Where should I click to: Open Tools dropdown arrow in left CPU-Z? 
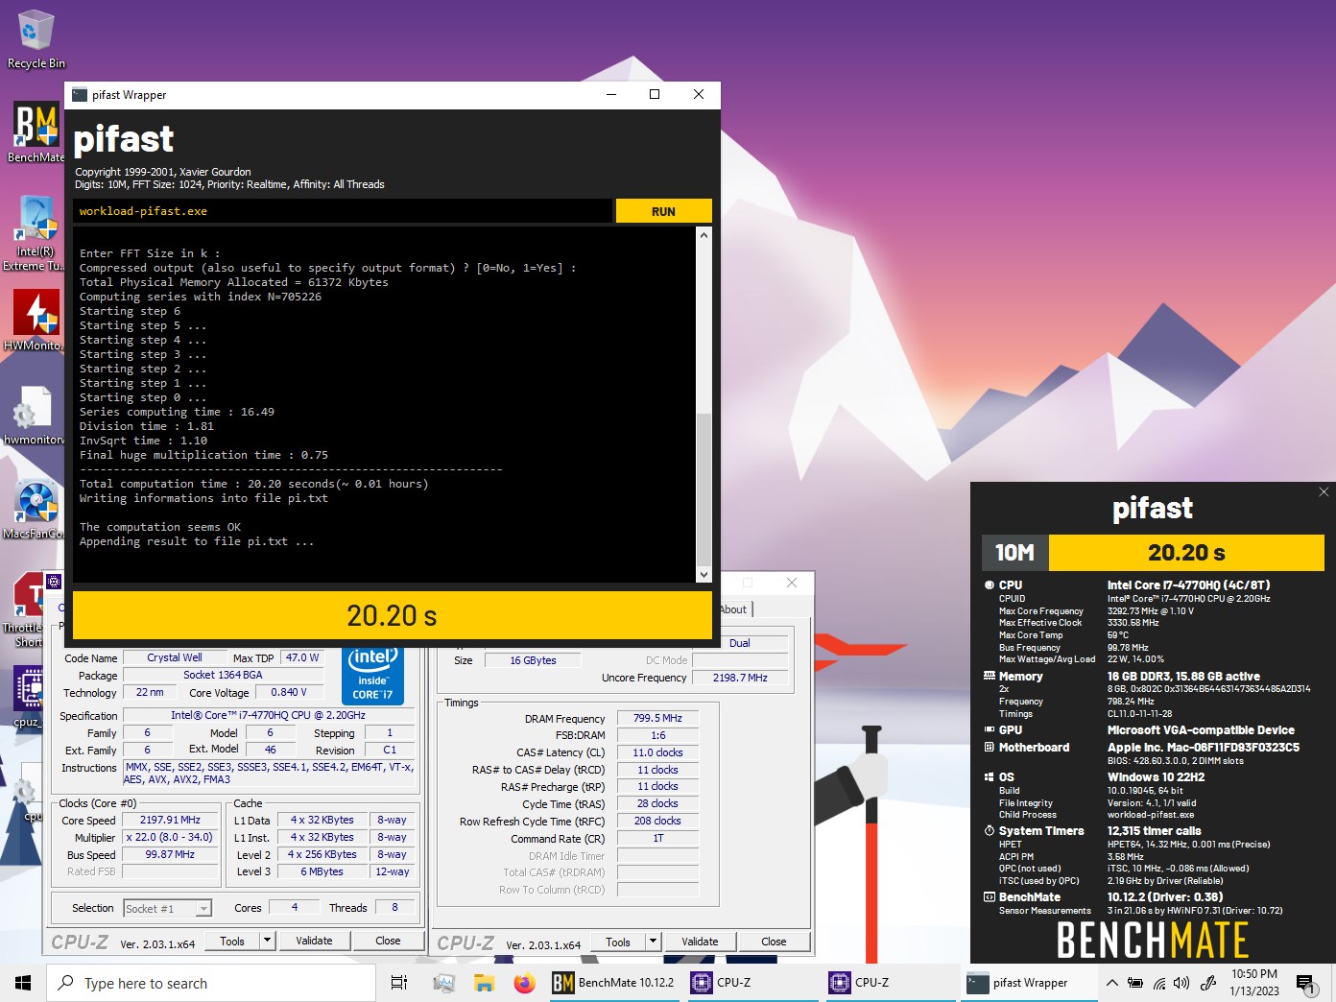268,941
